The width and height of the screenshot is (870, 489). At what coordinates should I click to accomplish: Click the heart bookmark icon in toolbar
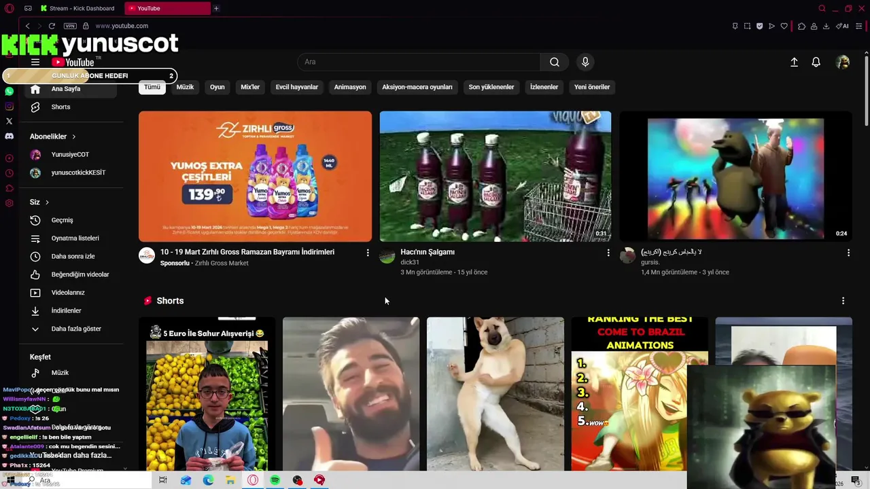(x=784, y=26)
